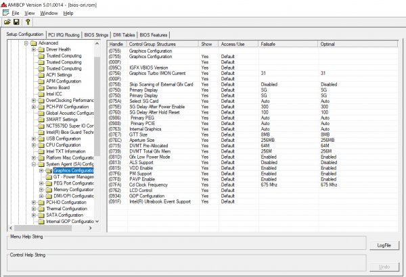Image resolution: width=406 pixels, height=277 pixels.
Task: Collapse the System Agent (SA) Configuration node
Action: click(34, 164)
